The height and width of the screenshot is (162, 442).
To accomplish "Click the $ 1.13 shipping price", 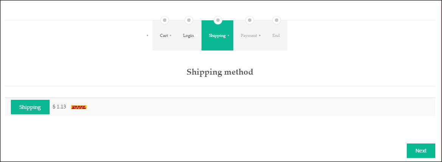I will pyautogui.click(x=59, y=107).
